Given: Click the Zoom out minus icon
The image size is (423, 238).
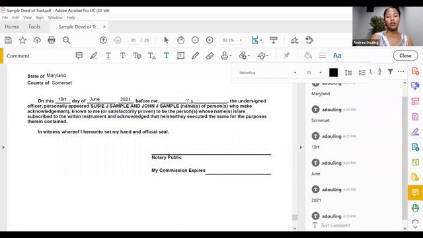Looking at the screenshot, I should click(x=195, y=40).
